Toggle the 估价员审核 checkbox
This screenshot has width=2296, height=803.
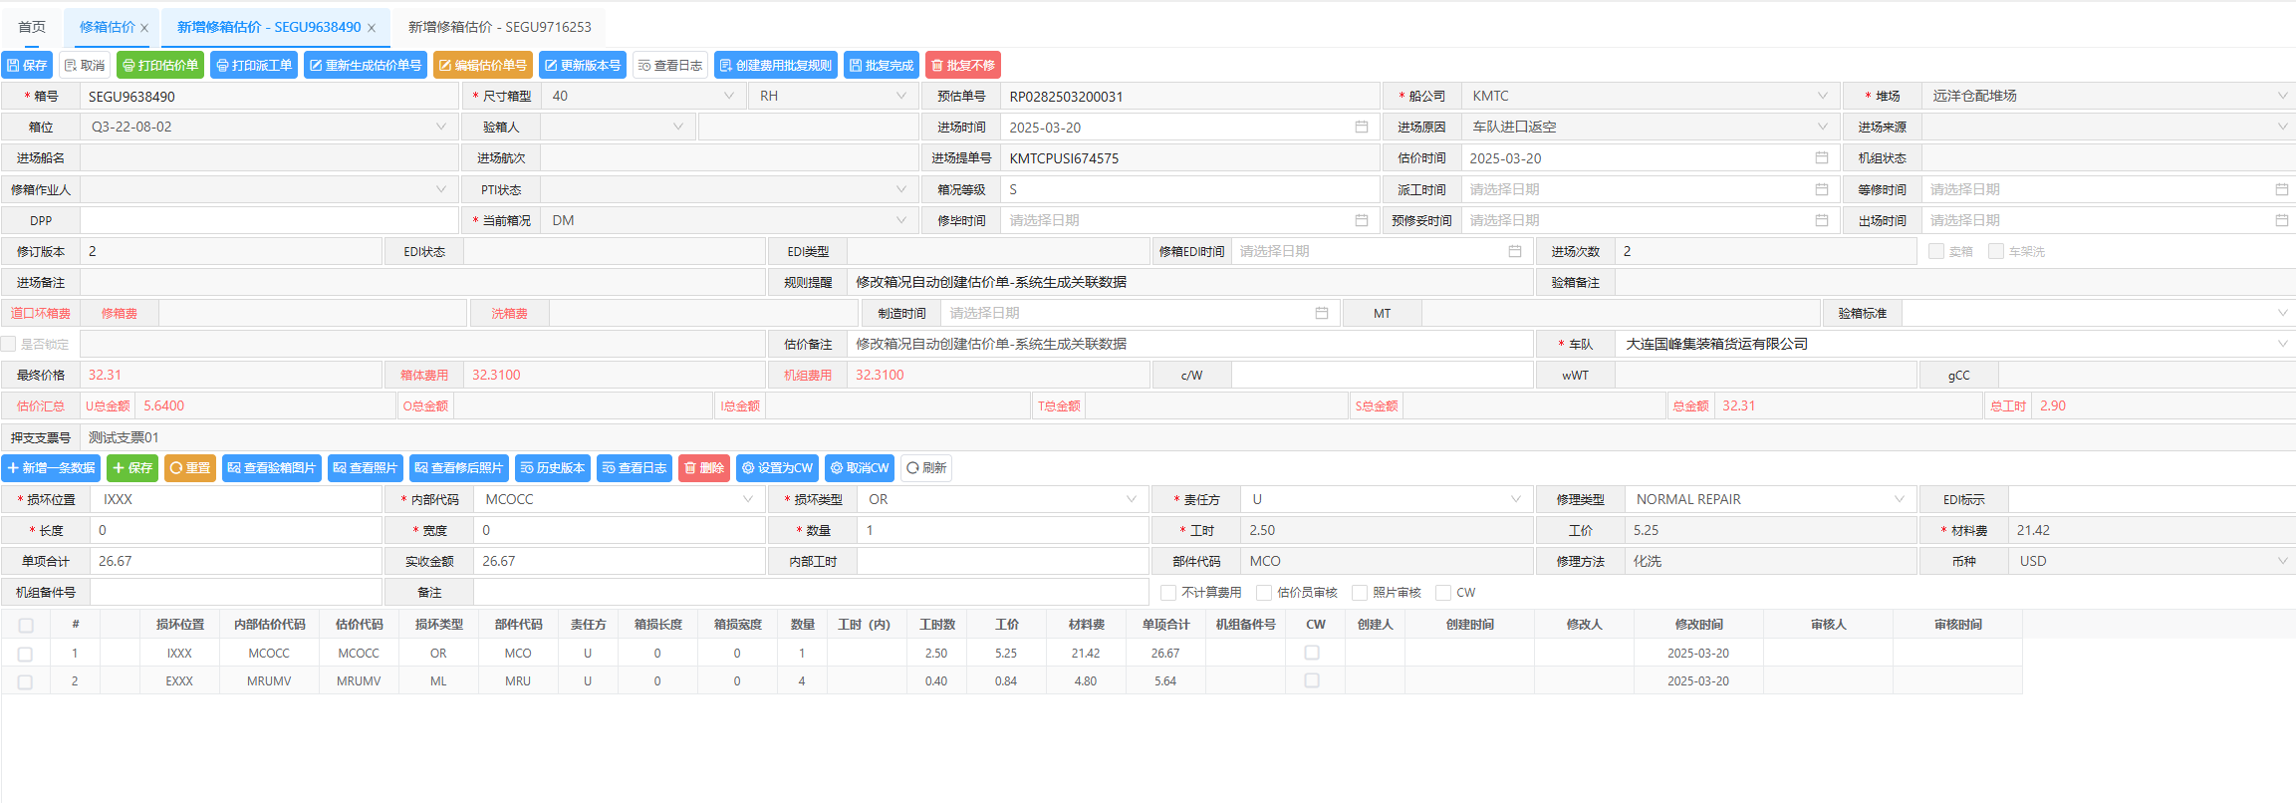(x=1264, y=593)
